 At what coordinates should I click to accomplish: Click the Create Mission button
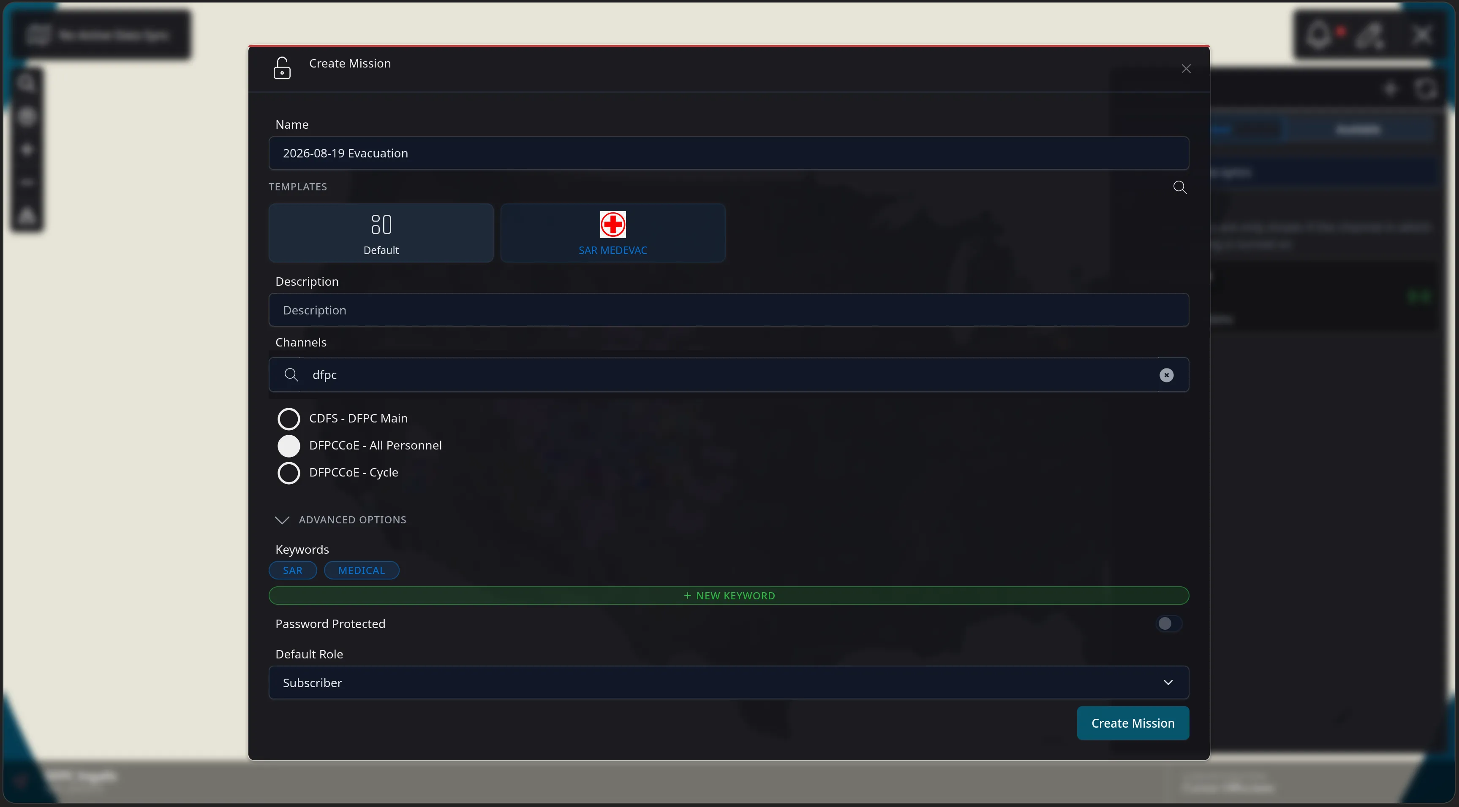[1133, 723]
